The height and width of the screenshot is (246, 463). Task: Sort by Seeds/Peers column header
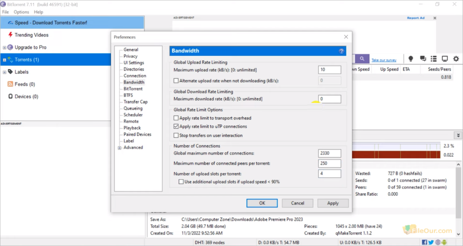tap(439, 69)
